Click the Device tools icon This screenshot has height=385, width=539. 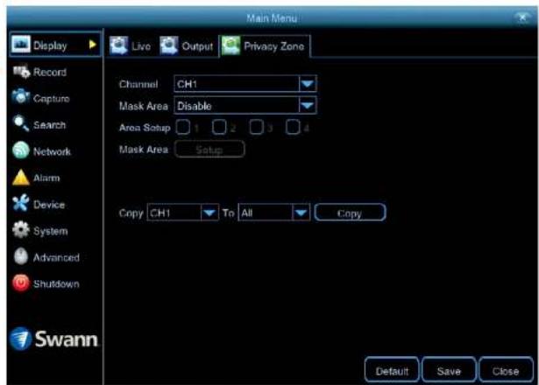(x=21, y=203)
